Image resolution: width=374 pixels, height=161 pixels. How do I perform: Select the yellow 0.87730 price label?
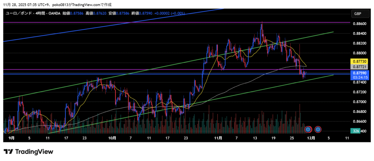pyautogui.click(x=358, y=61)
